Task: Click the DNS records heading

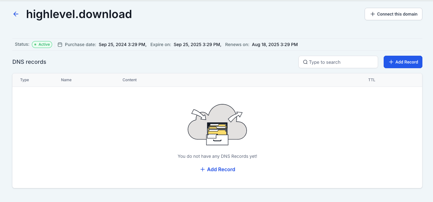Action: [x=29, y=62]
